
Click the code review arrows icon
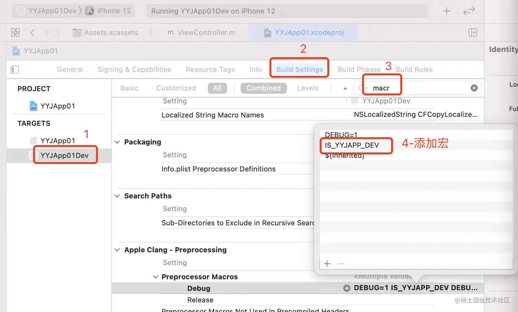469,11
